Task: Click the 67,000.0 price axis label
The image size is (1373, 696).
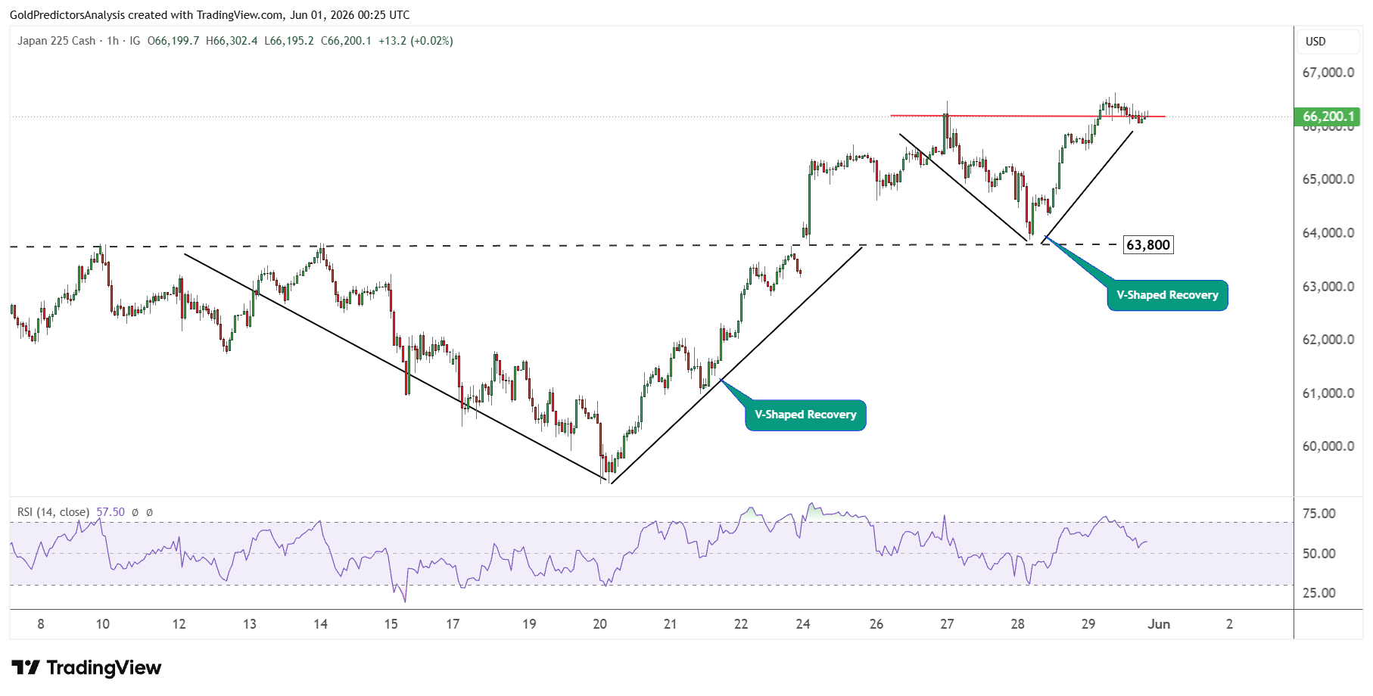Action: click(1328, 73)
